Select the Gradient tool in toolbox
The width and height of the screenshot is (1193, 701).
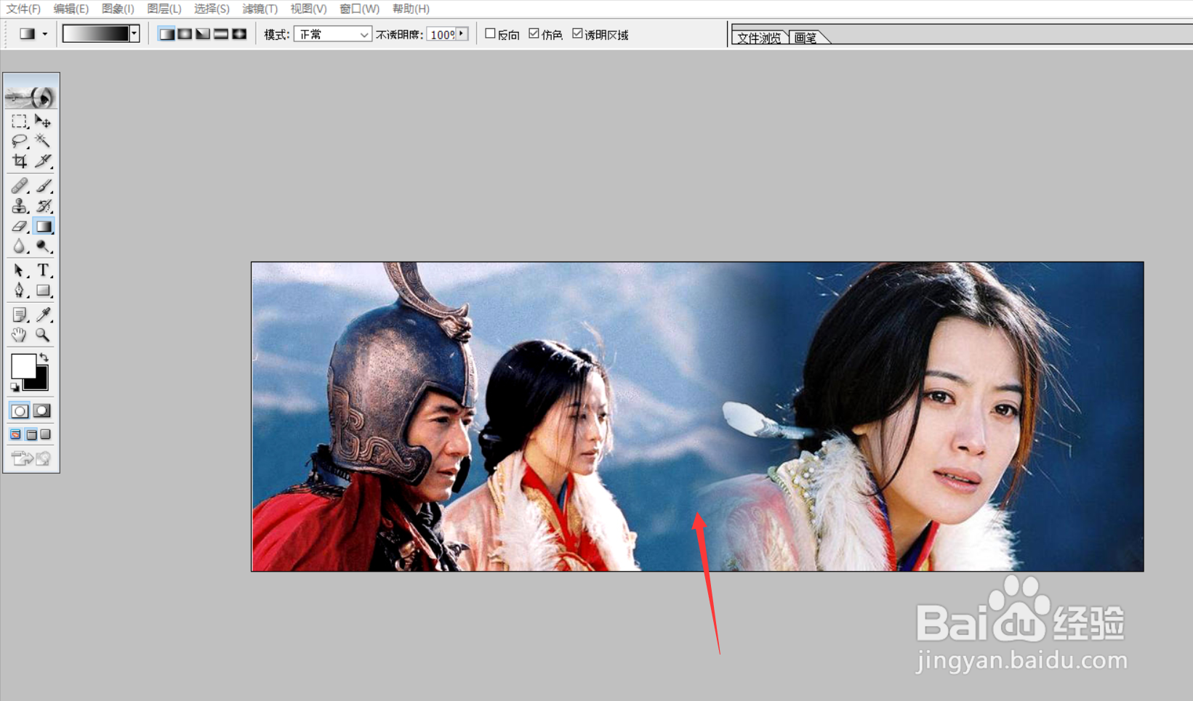44,227
